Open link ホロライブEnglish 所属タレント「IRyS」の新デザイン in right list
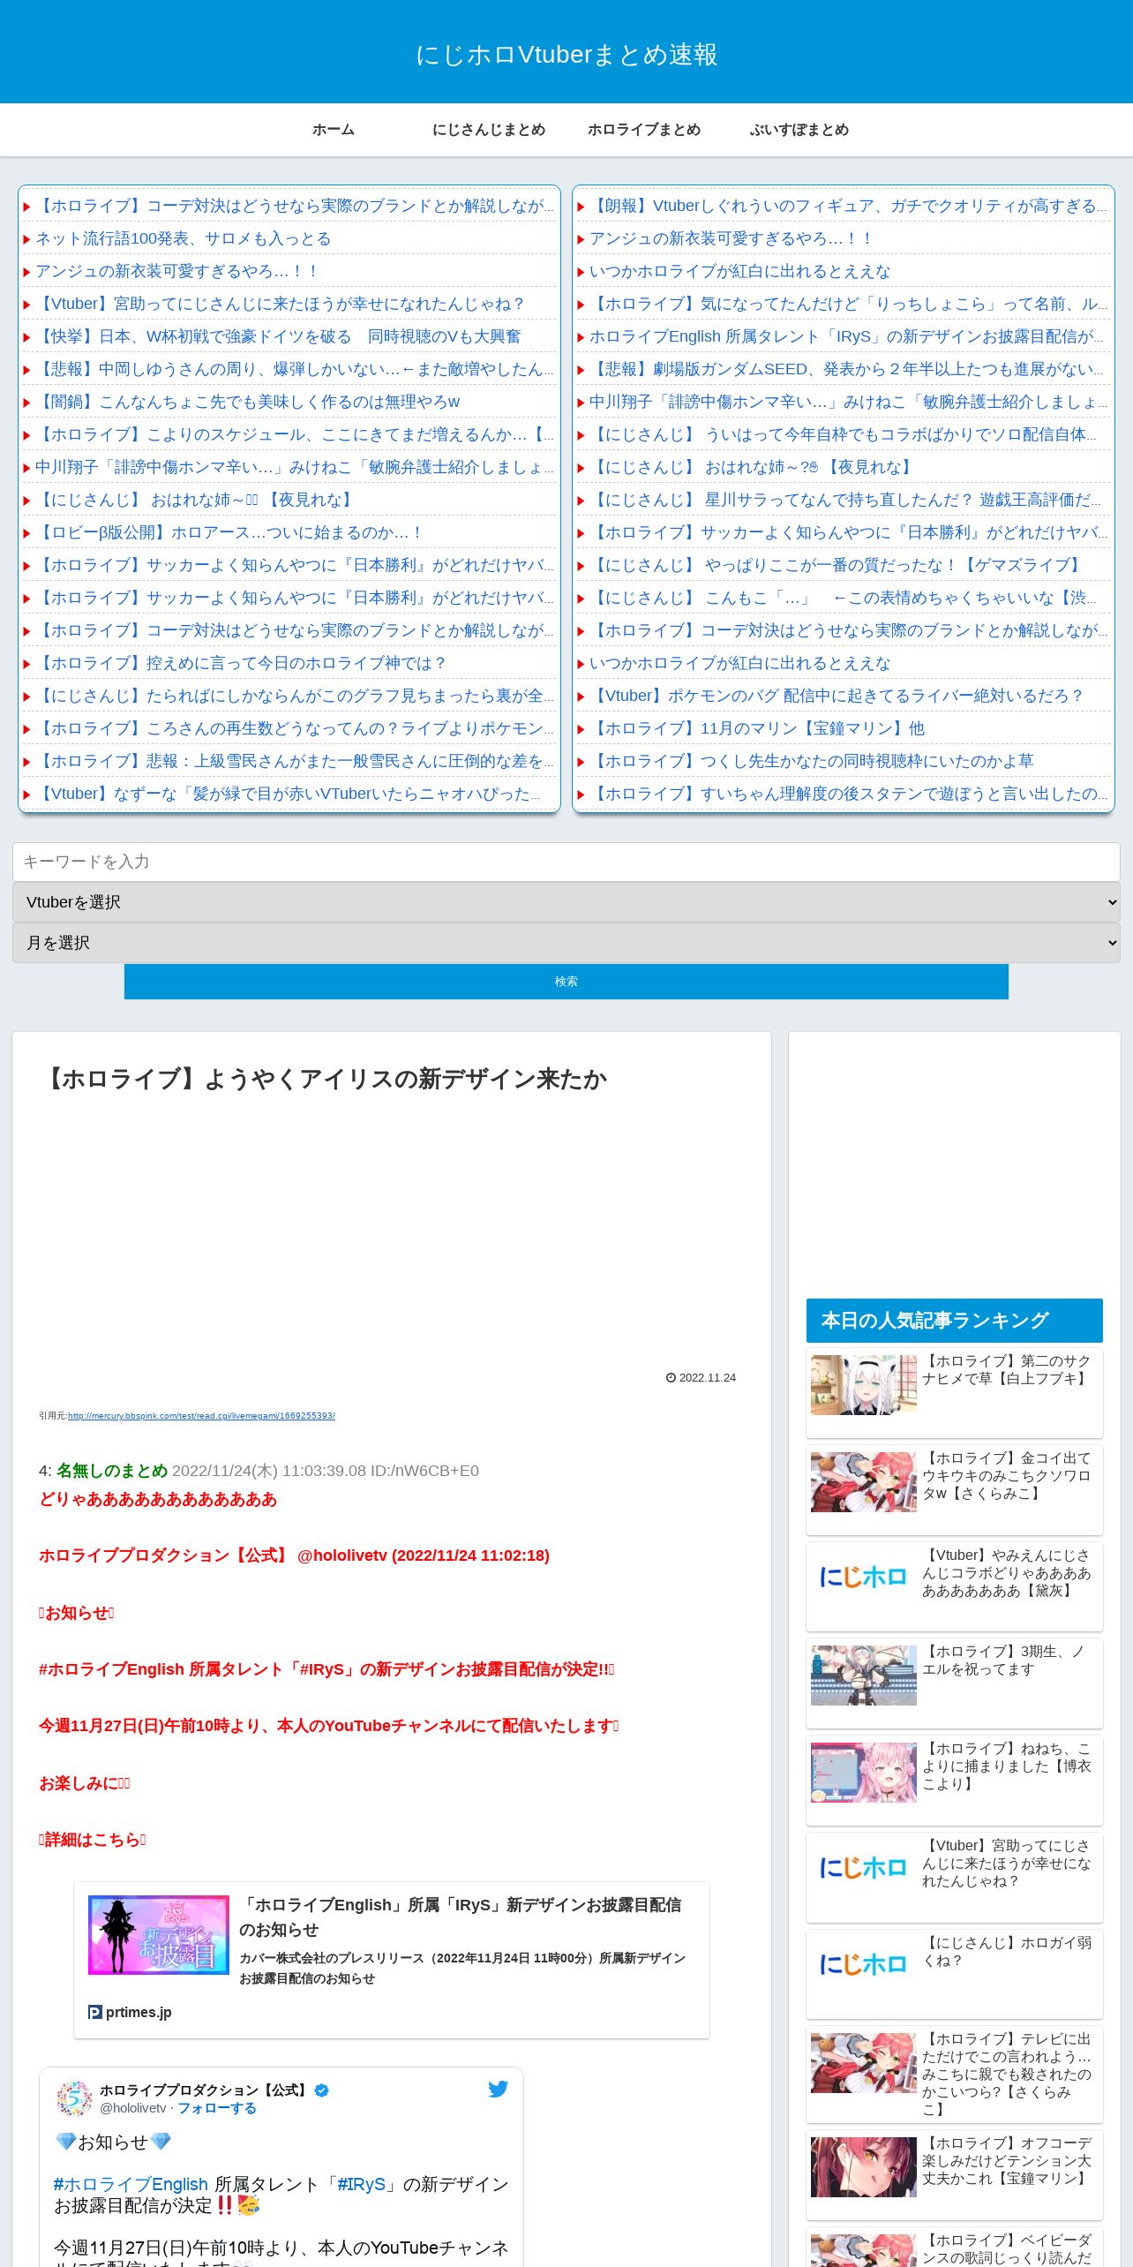The width and height of the screenshot is (1133, 2267). (x=845, y=336)
